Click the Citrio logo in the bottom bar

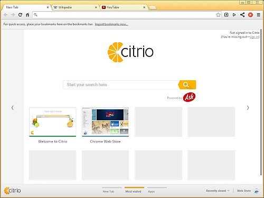[x=12, y=191]
